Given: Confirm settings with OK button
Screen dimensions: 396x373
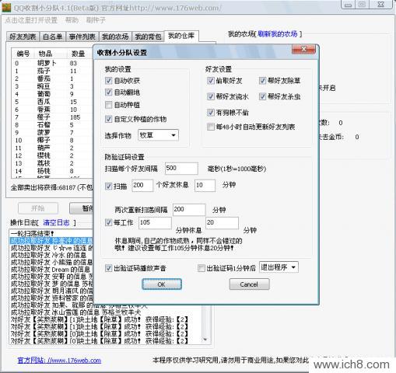Looking at the screenshot, I should click(162, 284).
